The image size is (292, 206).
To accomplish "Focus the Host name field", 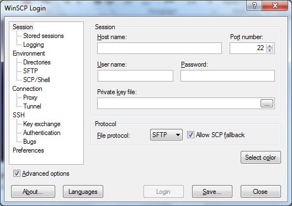I will coord(160,48).
